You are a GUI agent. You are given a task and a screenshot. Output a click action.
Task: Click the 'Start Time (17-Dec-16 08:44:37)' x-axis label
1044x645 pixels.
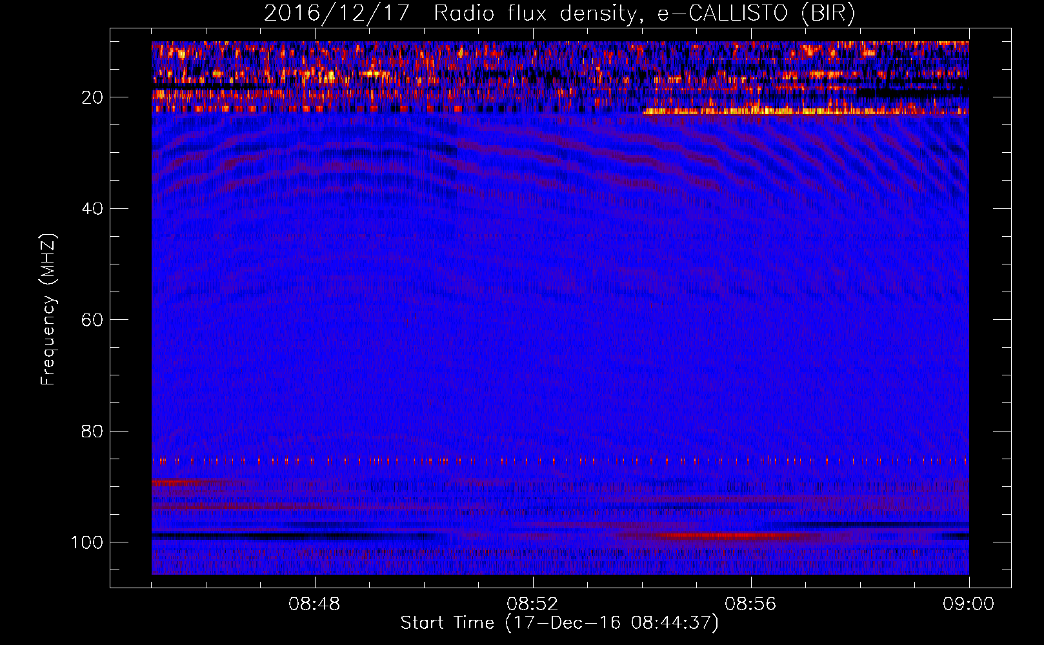tap(559, 623)
